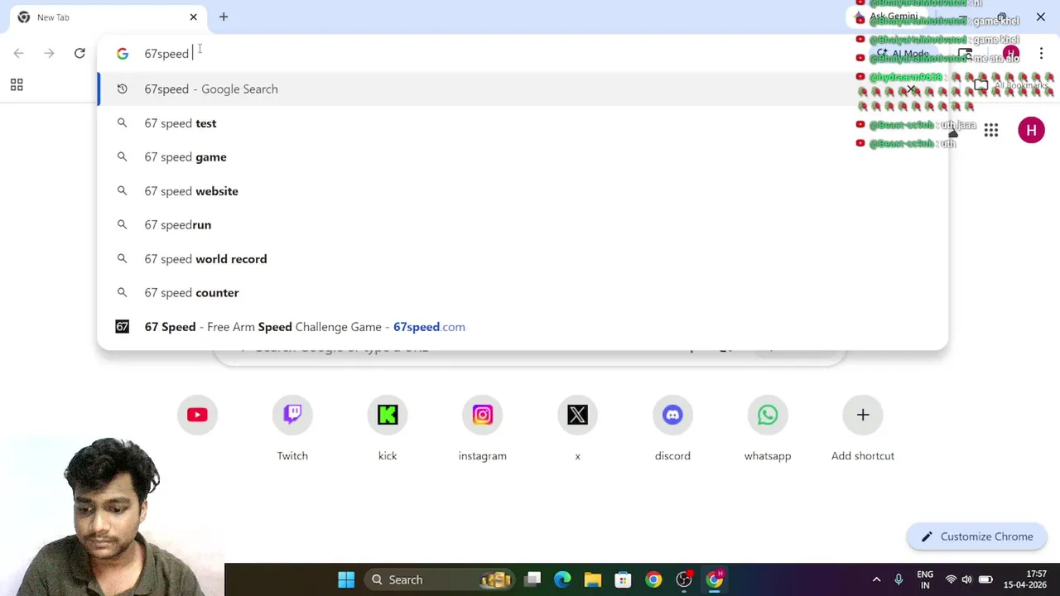The image size is (1060, 596).
Task: Click the address bar text 67speed
Action: pyautogui.click(x=166, y=54)
